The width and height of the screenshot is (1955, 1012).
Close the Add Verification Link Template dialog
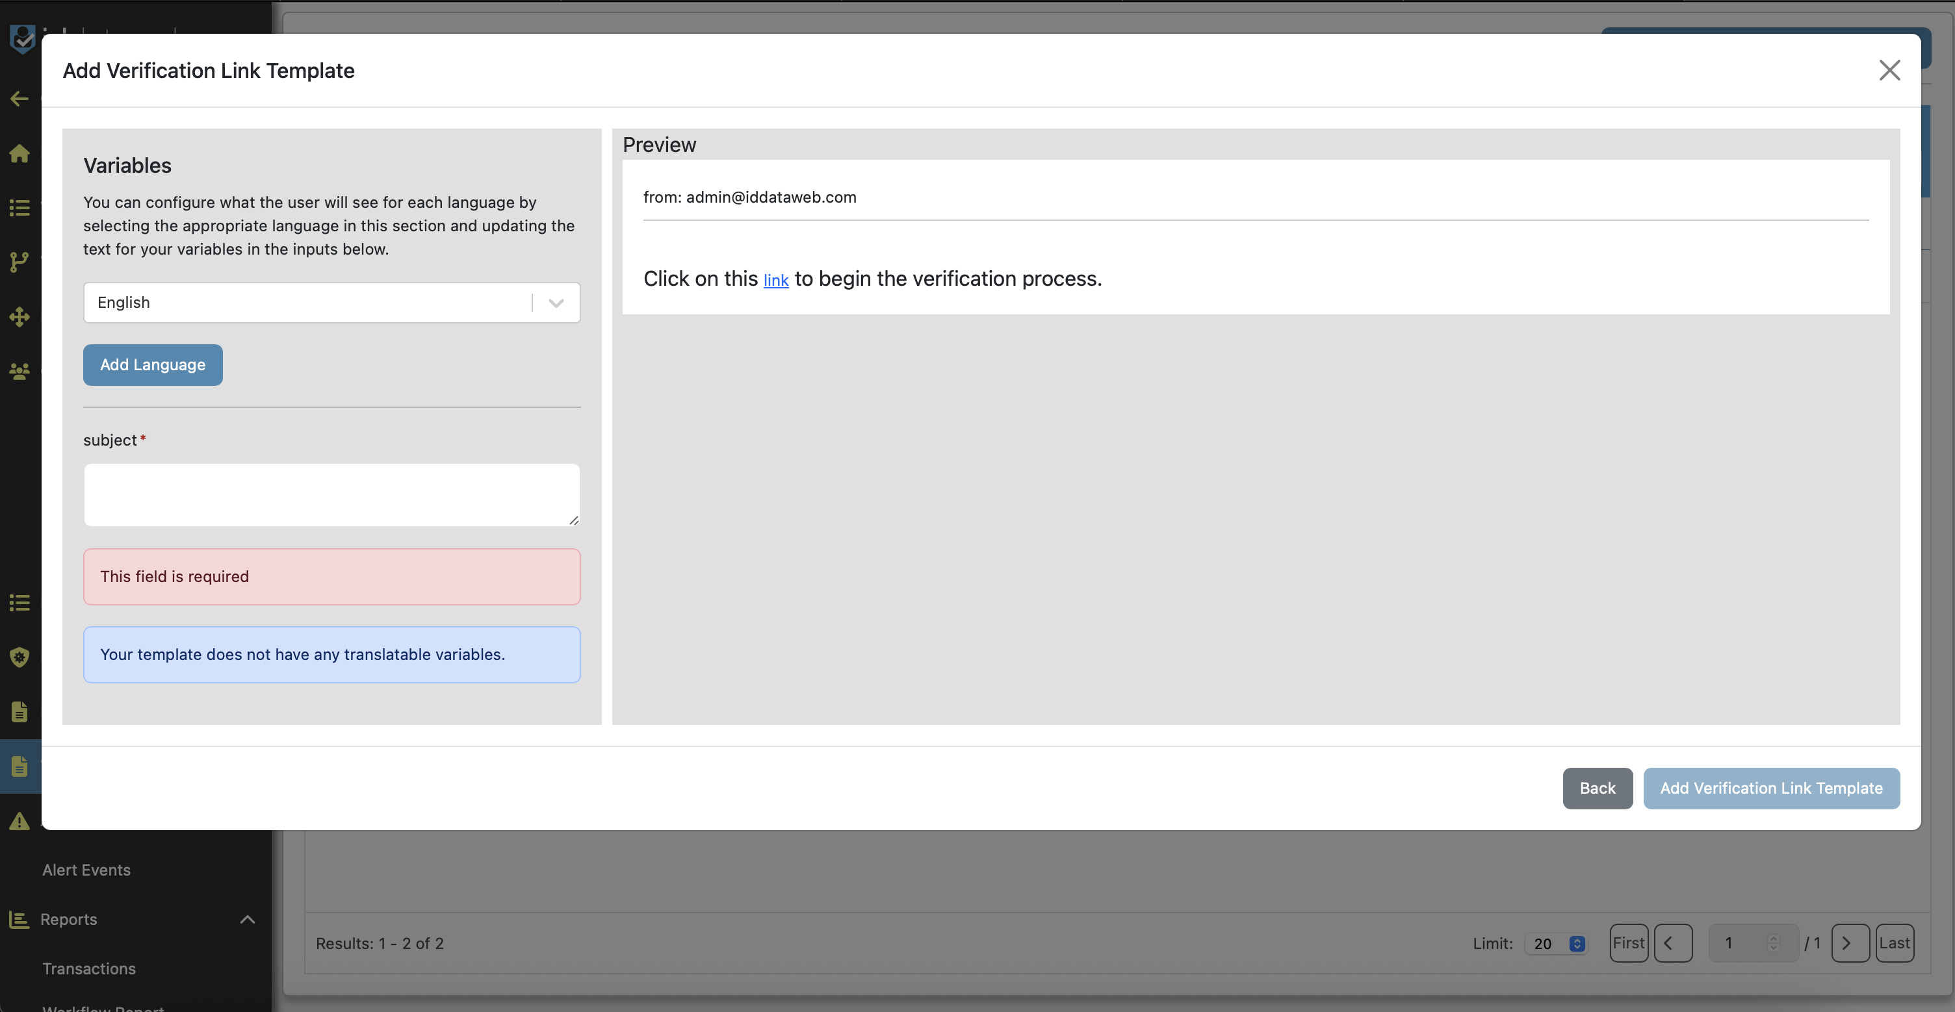[1889, 70]
